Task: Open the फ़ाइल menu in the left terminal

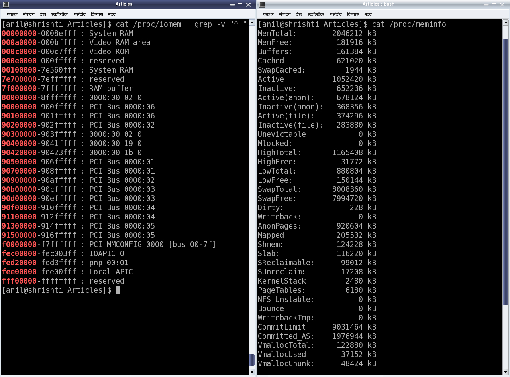Action: coord(12,14)
